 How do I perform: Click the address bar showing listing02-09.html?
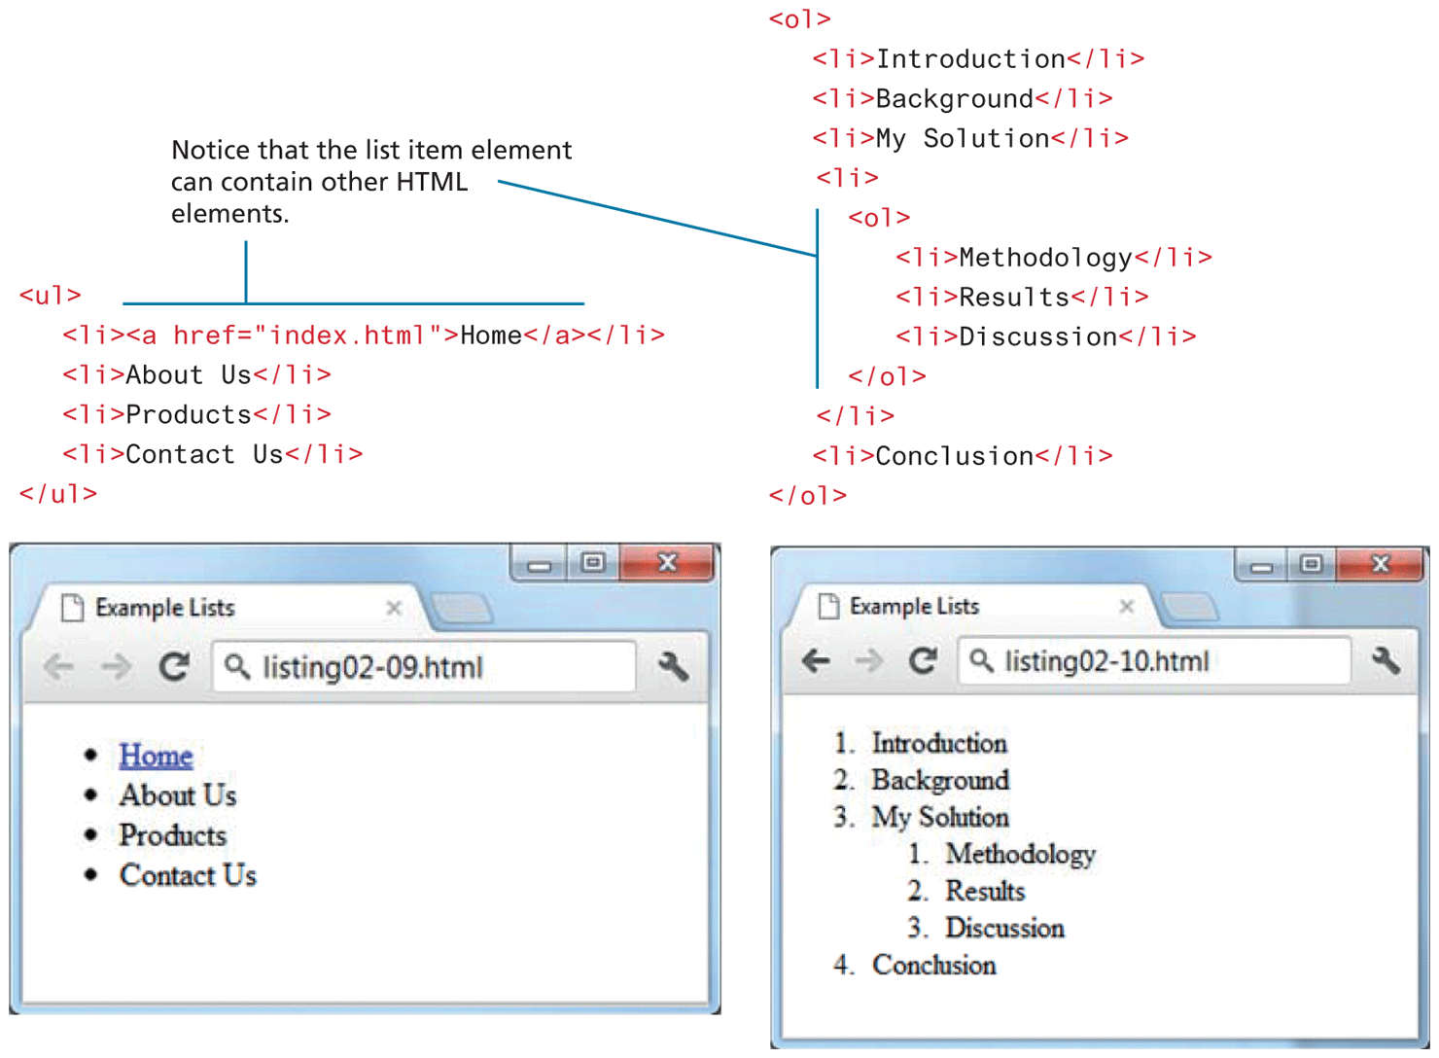[428, 667]
